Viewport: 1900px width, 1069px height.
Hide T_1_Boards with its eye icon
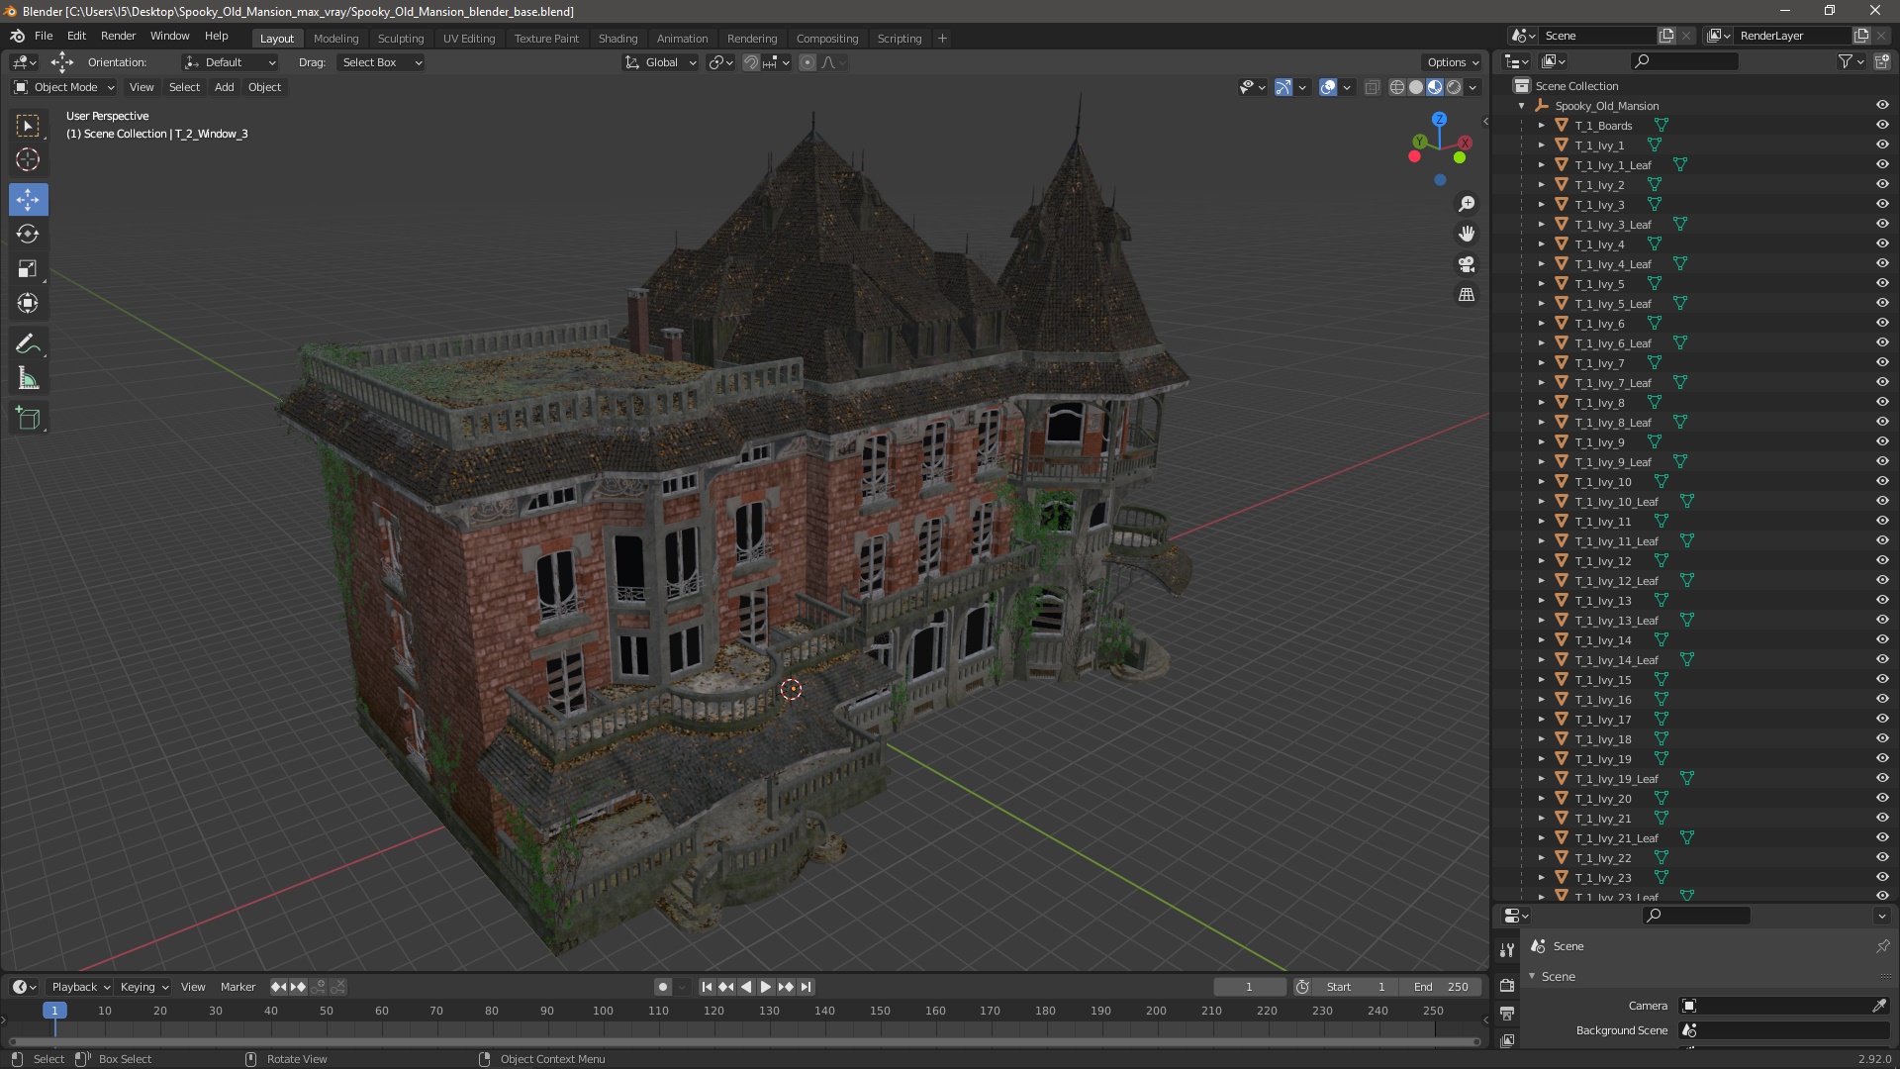tap(1882, 125)
